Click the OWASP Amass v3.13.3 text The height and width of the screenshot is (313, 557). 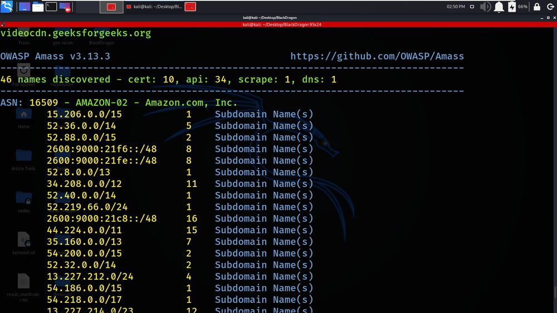(x=55, y=56)
